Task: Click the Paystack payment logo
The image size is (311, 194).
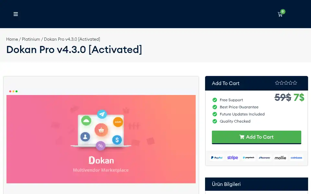Action: (248, 158)
